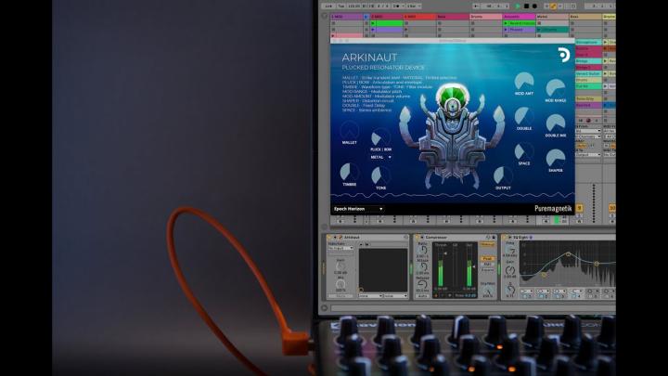This screenshot has width=668, height=376.
Task: Click the tempo value field
Action: pyautogui.click(x=354, y=6)
